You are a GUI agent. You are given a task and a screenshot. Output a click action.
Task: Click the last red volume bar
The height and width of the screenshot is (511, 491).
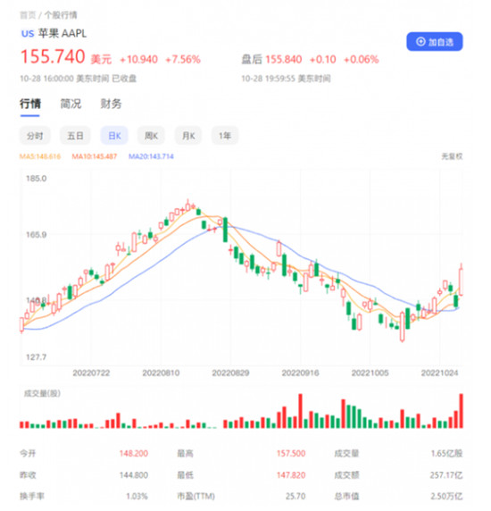click(x=461, y=411)
